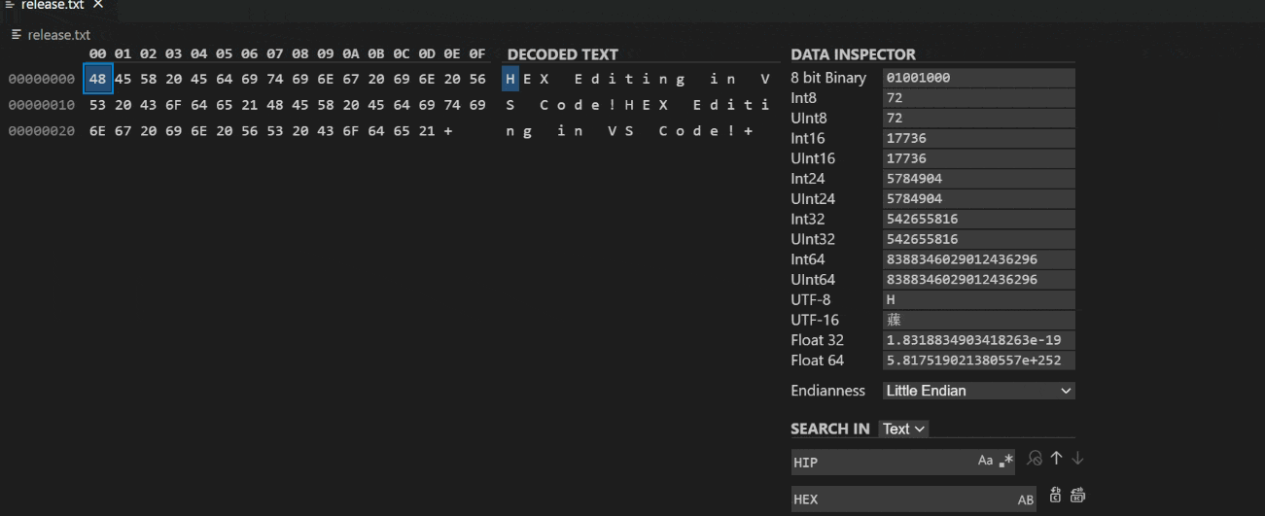Close the release.txt editor tab
1265x516 pixels.
[x=97, y=5]
